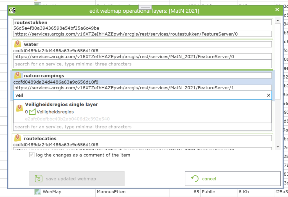
Task: Click 'WebMap' cell in background table
Action: tap(52, 192)
